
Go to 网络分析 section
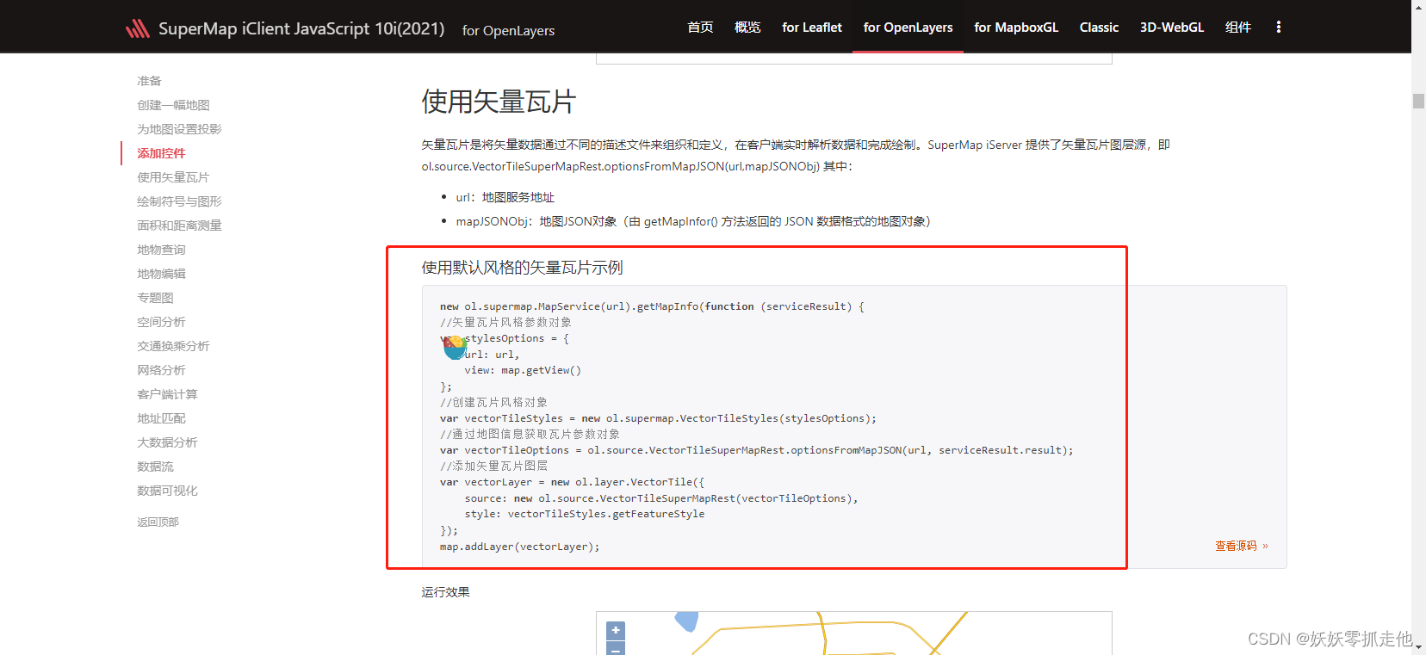pyautogui.click(x=161, y=370)
